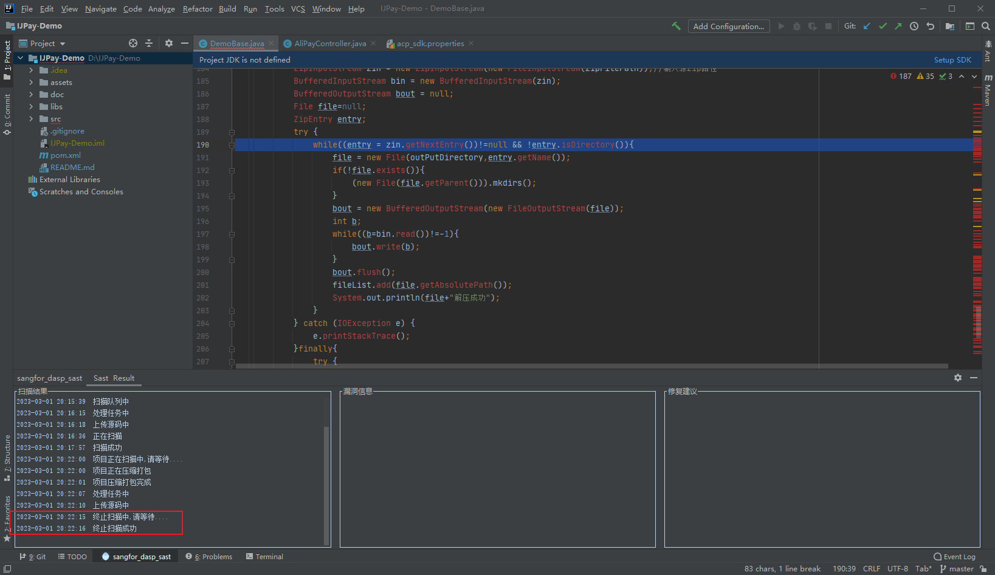Image resolution: width=995 pixels, height=575 pixels.
Task: Expand the libs folder
Action: (x=31, y=107)
